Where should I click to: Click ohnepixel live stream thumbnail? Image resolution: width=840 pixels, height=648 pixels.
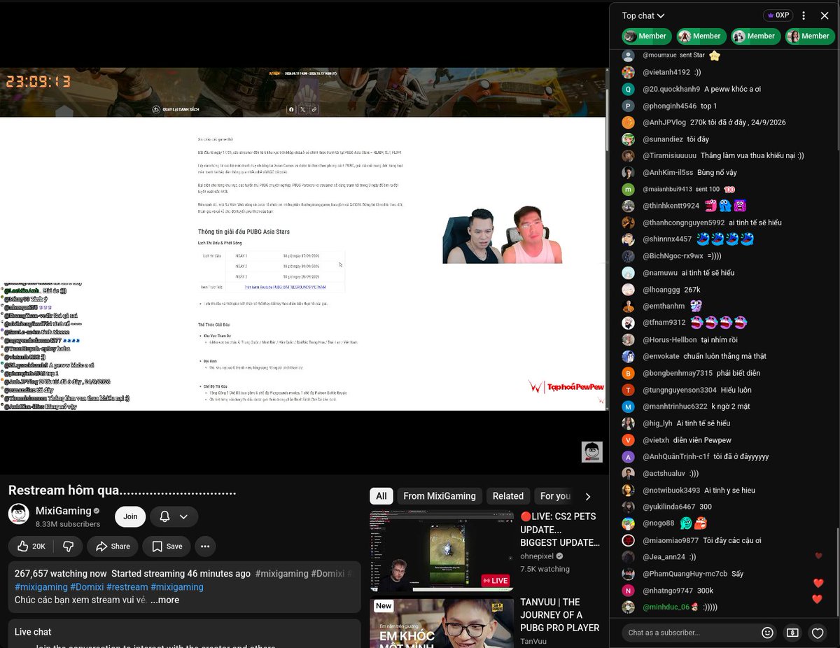click(x=441, y=552)
